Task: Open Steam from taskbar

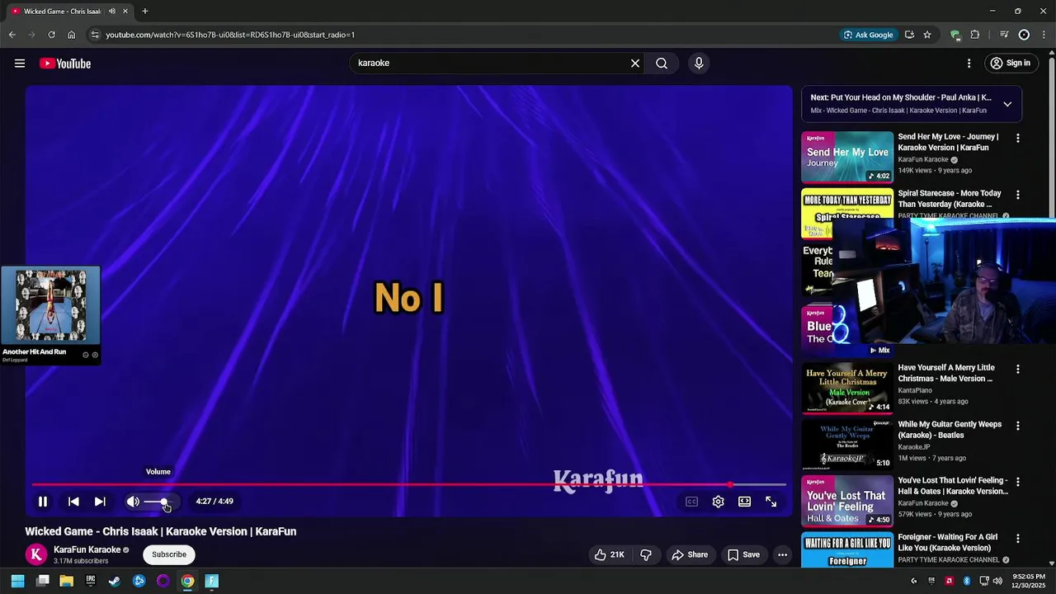Action: click(115, 581)
